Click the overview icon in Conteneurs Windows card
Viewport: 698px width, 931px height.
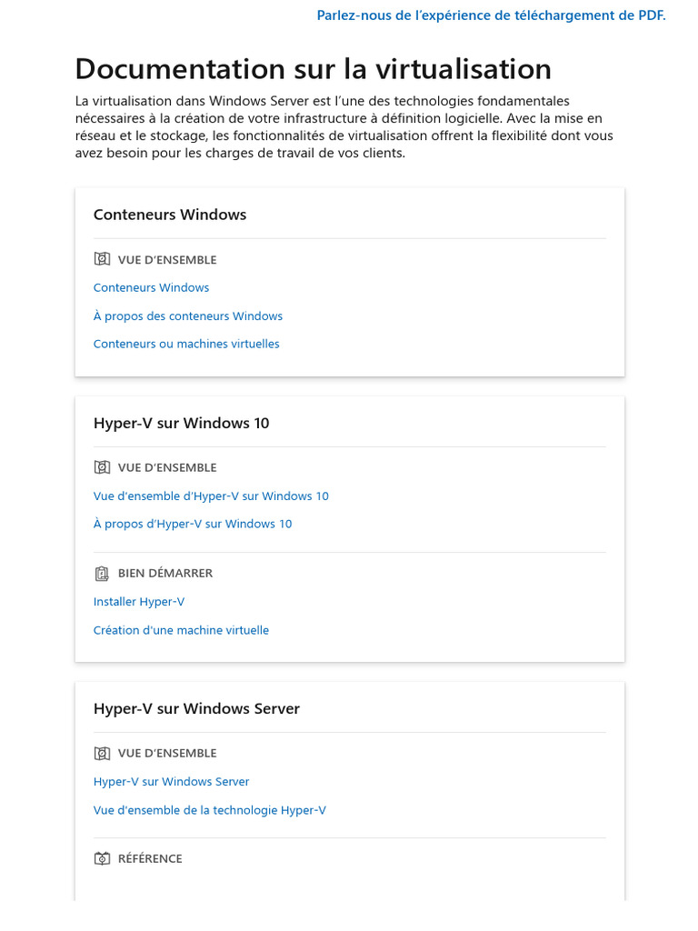[x=102, y=259]
